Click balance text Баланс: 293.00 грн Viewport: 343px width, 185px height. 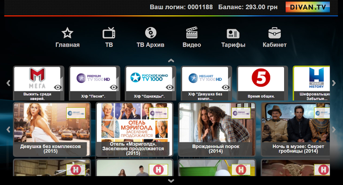(x=248, y=7)
